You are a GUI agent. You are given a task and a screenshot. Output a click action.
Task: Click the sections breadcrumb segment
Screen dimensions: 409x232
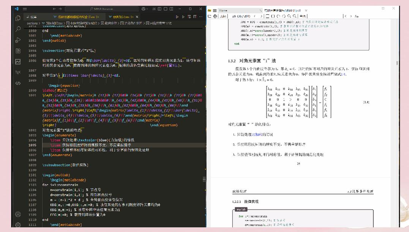pos(32,23)
